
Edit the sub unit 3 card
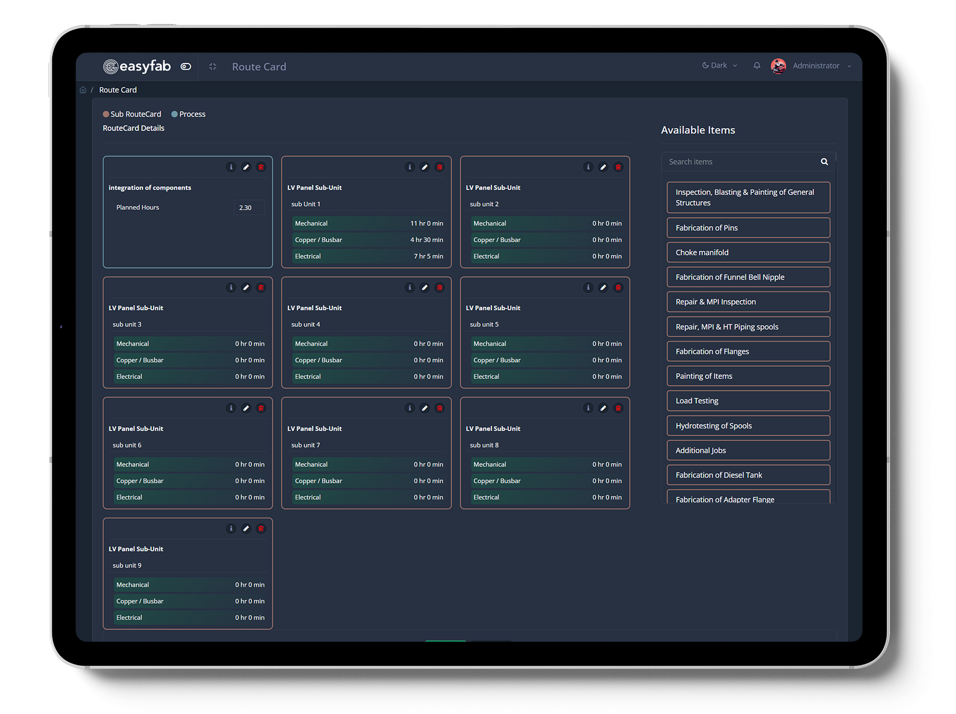tap(246, 288)
